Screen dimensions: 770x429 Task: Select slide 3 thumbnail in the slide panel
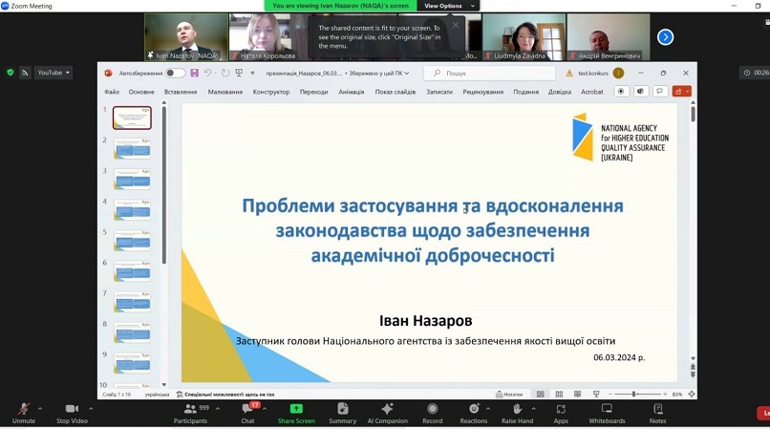point(132,179)
